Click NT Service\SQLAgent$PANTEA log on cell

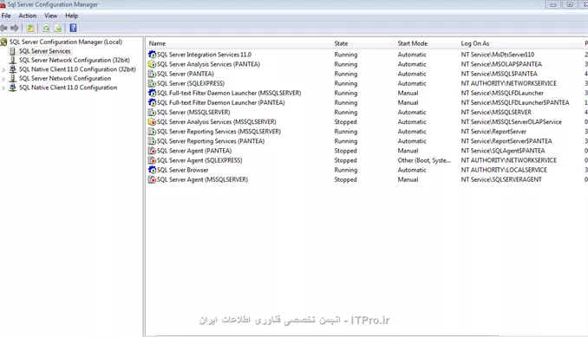pyautogui.click(x=503, y=151)
